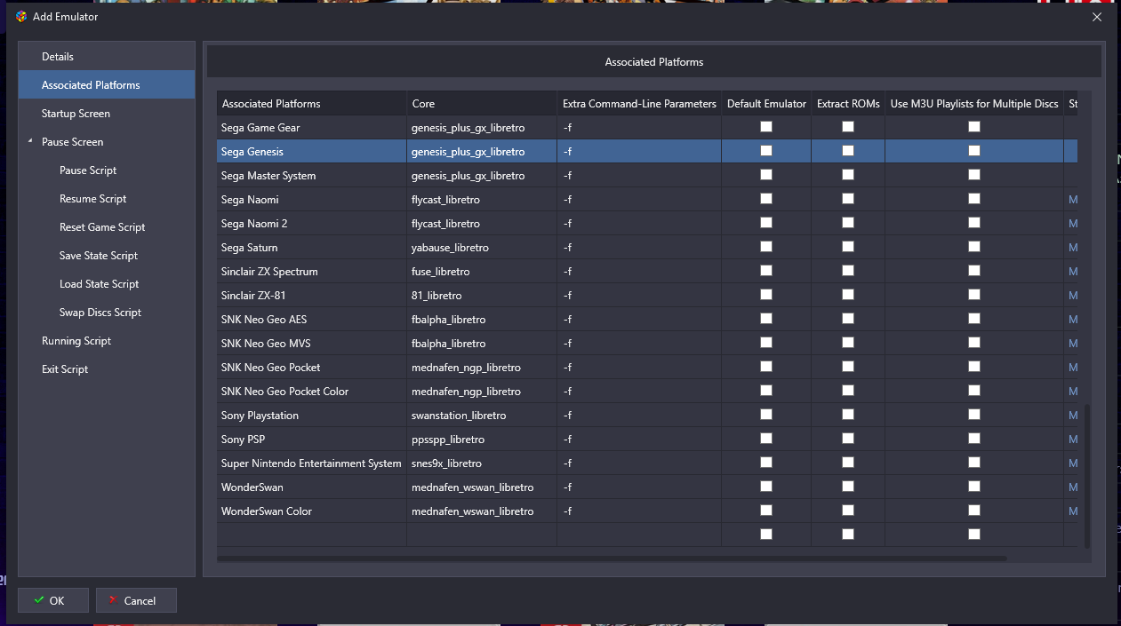1121x626 pixels.
Task: Click the horizontal scrollbar below the table
Action: [613, 559]
